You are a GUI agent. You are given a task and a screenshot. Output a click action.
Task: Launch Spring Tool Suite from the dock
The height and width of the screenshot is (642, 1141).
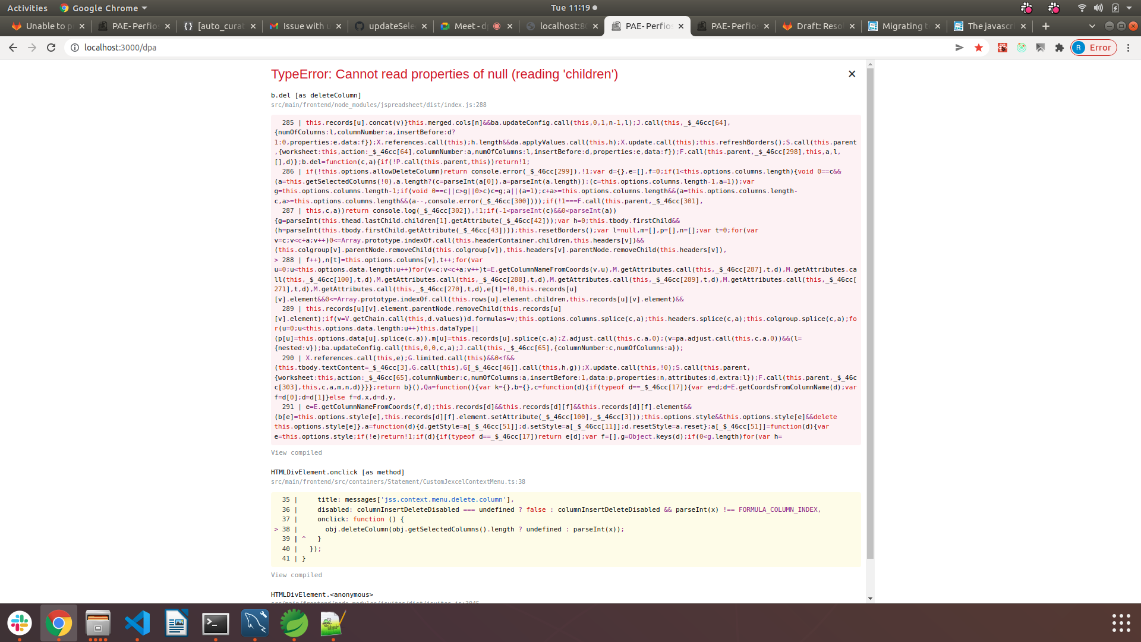(x=294, y=624)
